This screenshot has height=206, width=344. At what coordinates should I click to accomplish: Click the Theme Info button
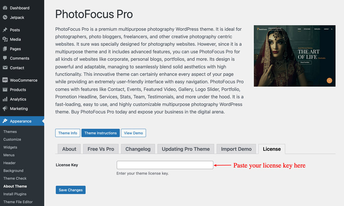tap(68, 133)
